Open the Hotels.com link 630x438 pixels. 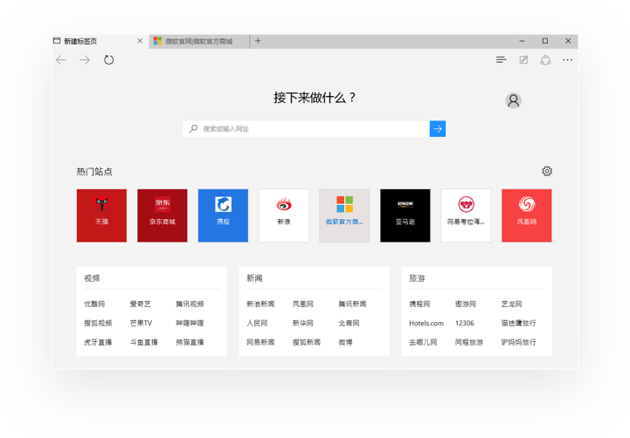426,324
